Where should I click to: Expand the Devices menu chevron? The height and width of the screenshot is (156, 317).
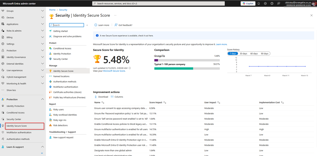click(x=43, y=18)
